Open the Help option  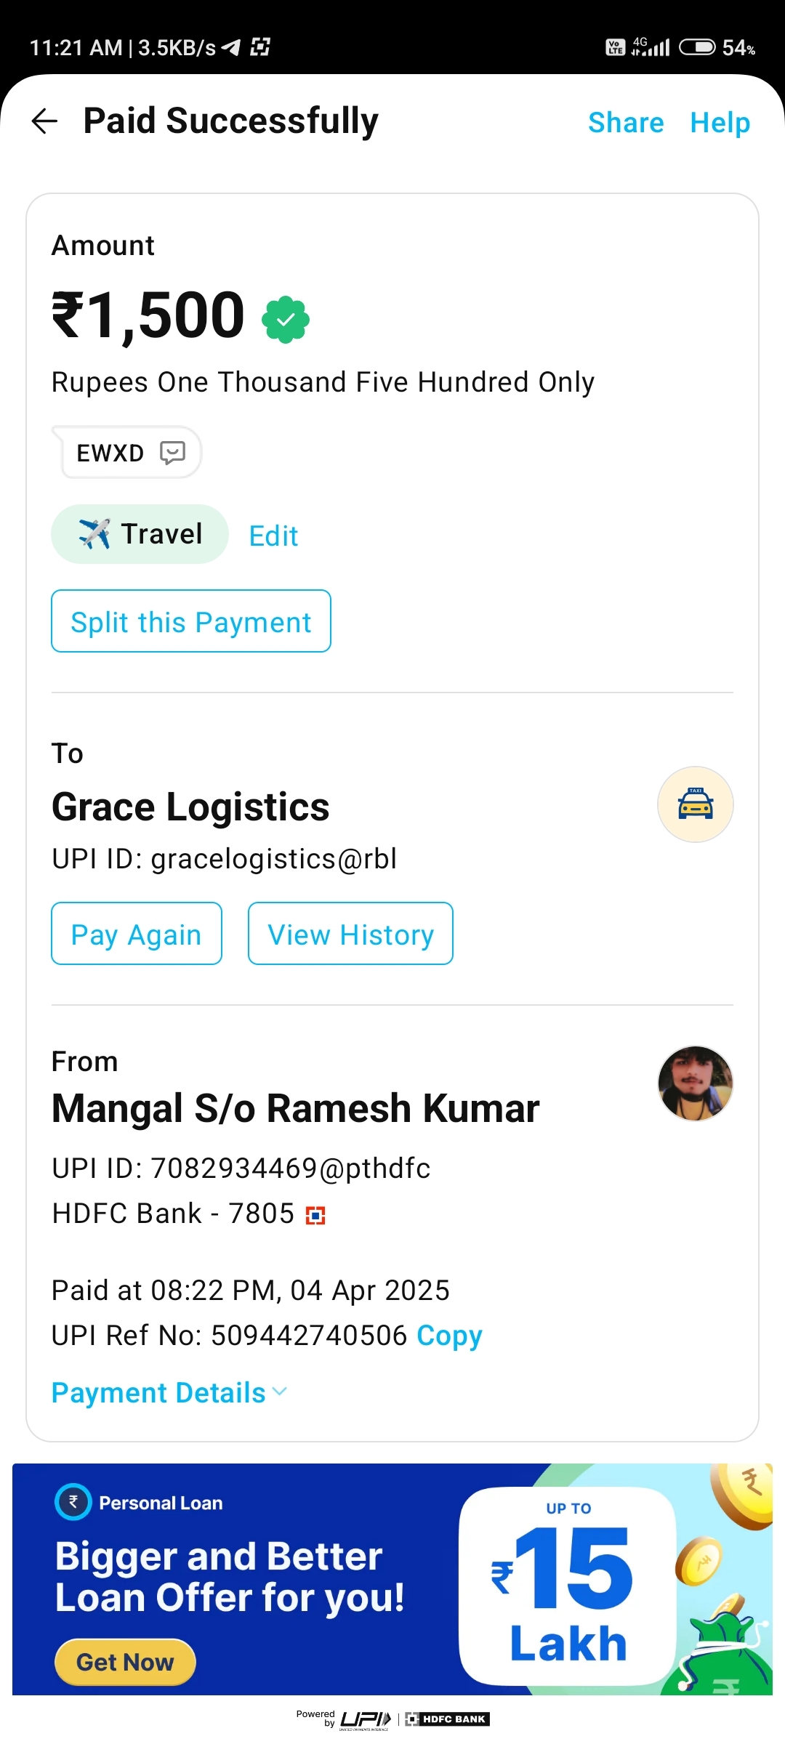(720, 122)
